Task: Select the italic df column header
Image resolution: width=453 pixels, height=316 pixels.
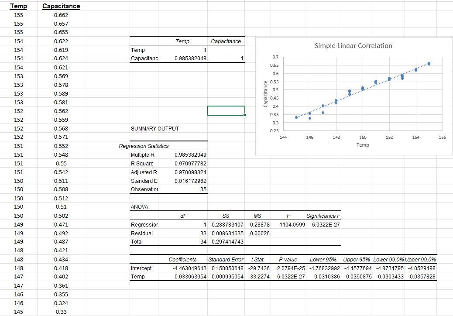Action: tap(182, 216)
